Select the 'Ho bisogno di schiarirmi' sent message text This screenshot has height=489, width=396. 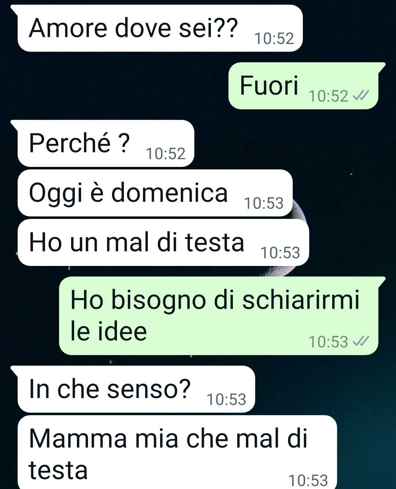point(215,300)
